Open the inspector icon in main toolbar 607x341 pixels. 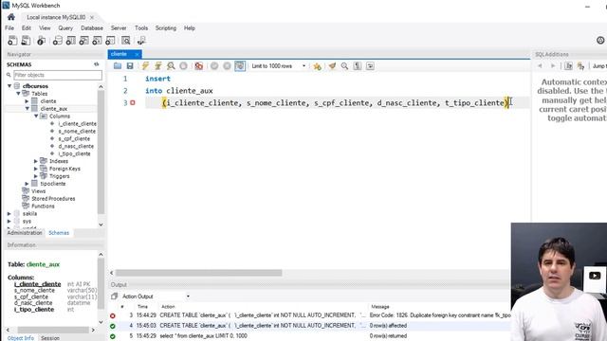41,41
